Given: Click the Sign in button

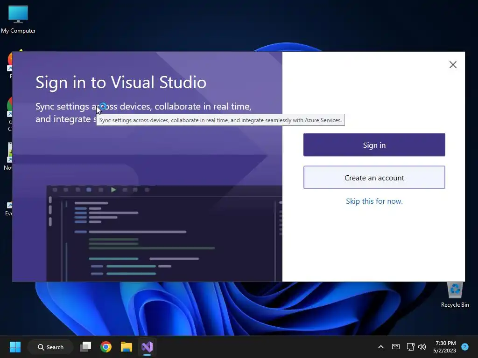Looking at the screenshot, I should (374, 145).
